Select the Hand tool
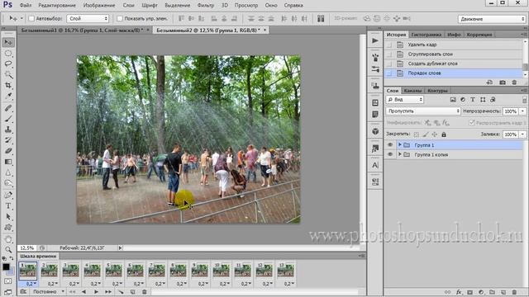Screen dimensions: 529x297 click(8, 239)
